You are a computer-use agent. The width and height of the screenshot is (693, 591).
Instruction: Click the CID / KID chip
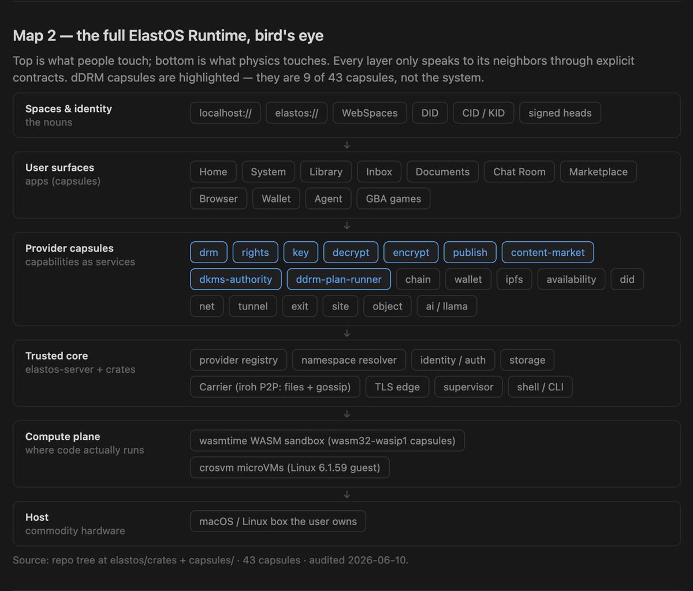pos(483,113)
